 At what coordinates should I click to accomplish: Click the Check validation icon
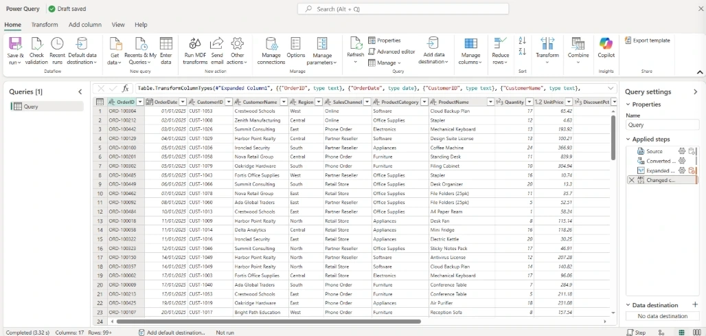point(36,44)
